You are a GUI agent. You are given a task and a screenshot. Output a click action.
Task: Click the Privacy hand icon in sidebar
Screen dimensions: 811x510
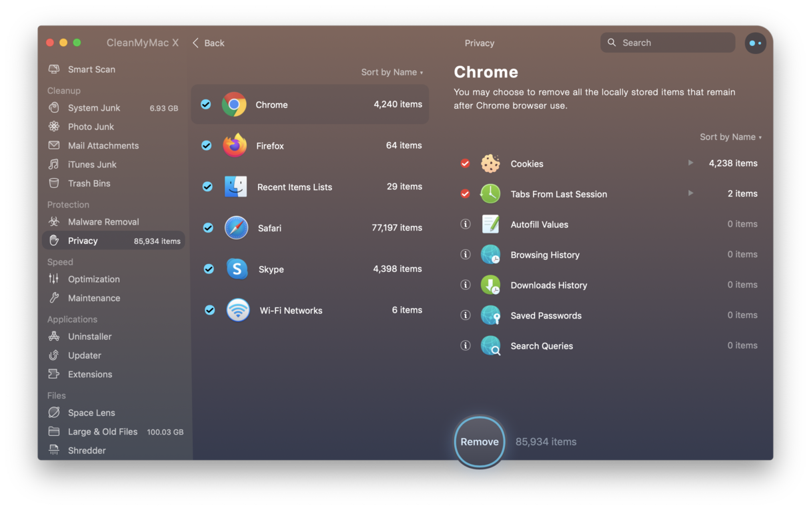pyautogui.click(x=54, y=241)
